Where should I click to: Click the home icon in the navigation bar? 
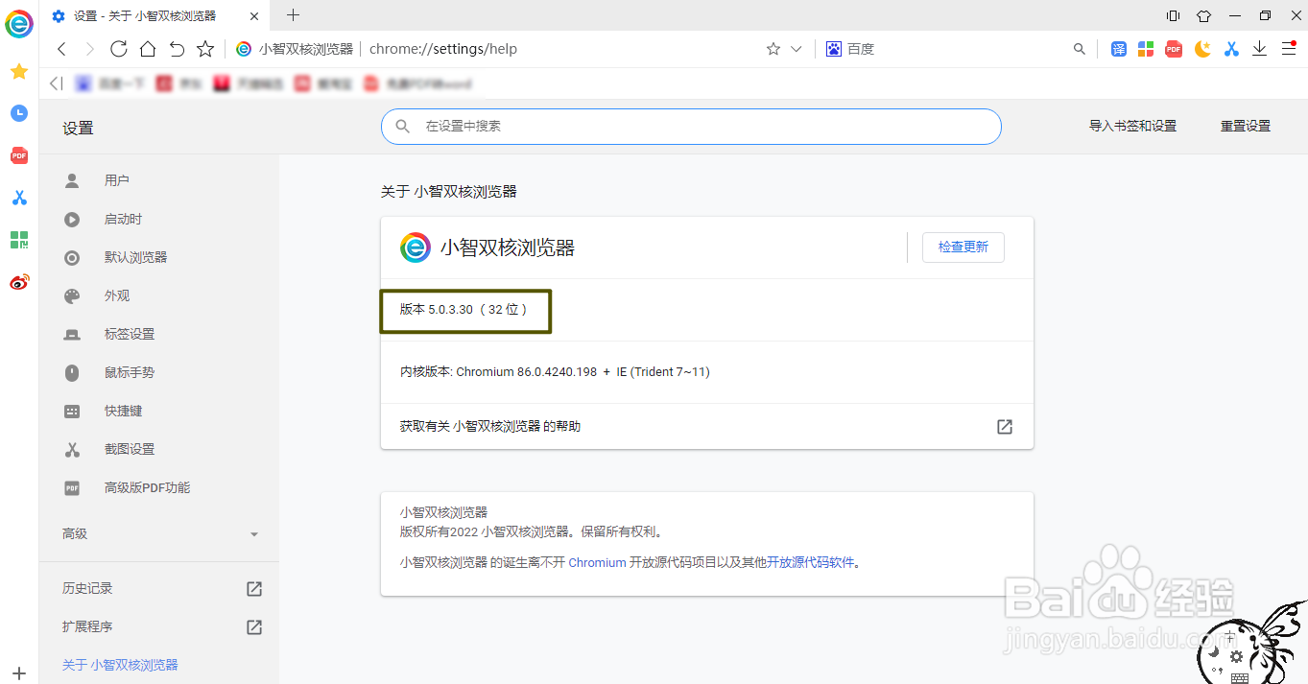(147, 48)
